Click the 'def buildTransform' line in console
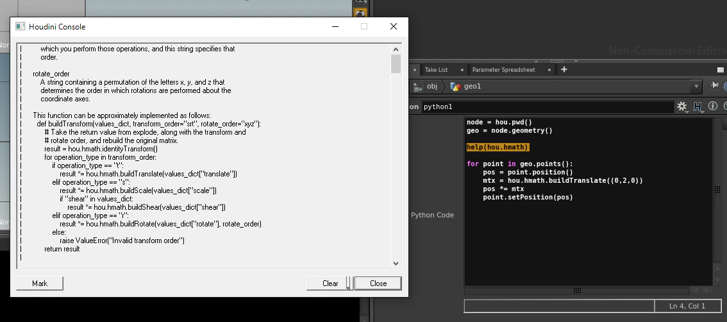 [148, 124]
